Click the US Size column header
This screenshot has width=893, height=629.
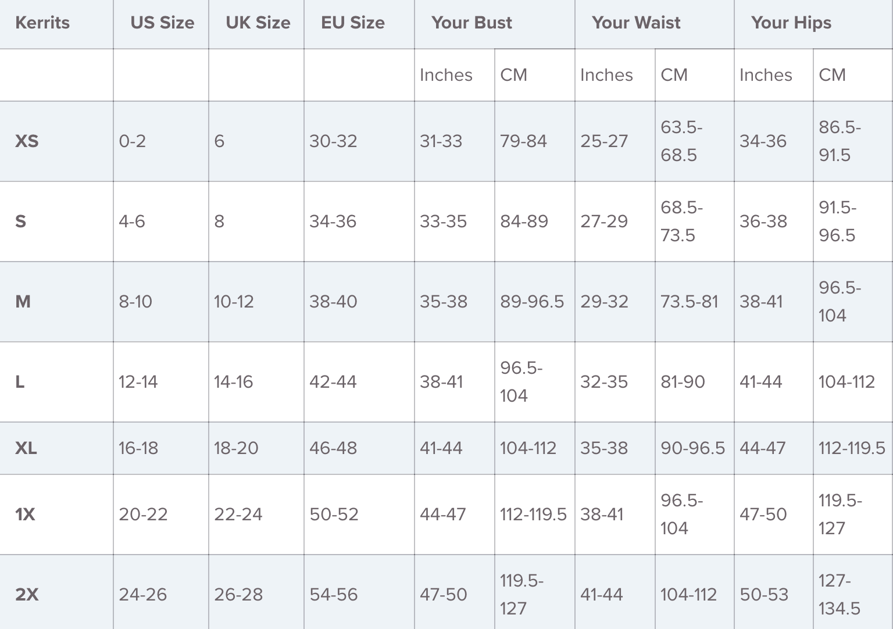tap(162, 23)
